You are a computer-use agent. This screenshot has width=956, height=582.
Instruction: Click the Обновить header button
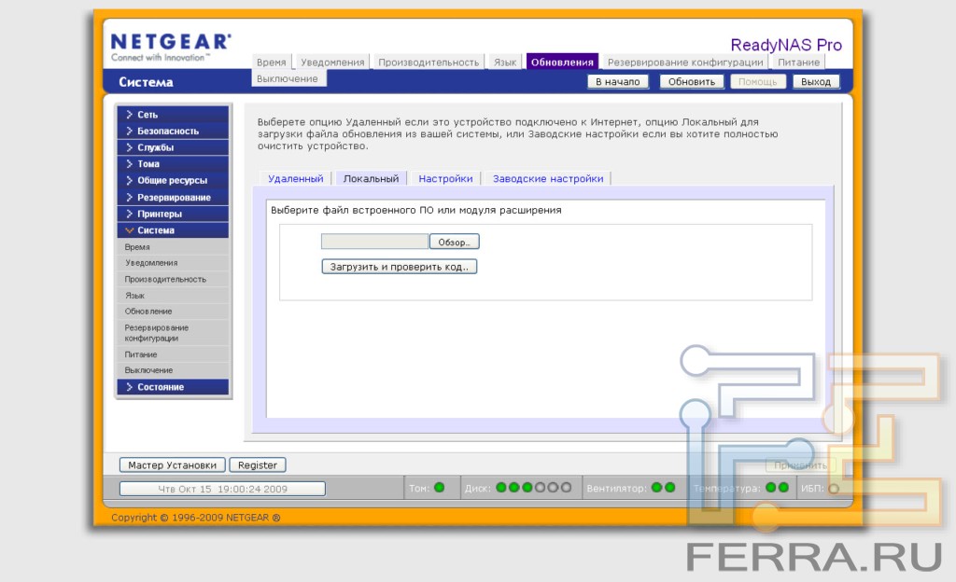tap(692, 81)
